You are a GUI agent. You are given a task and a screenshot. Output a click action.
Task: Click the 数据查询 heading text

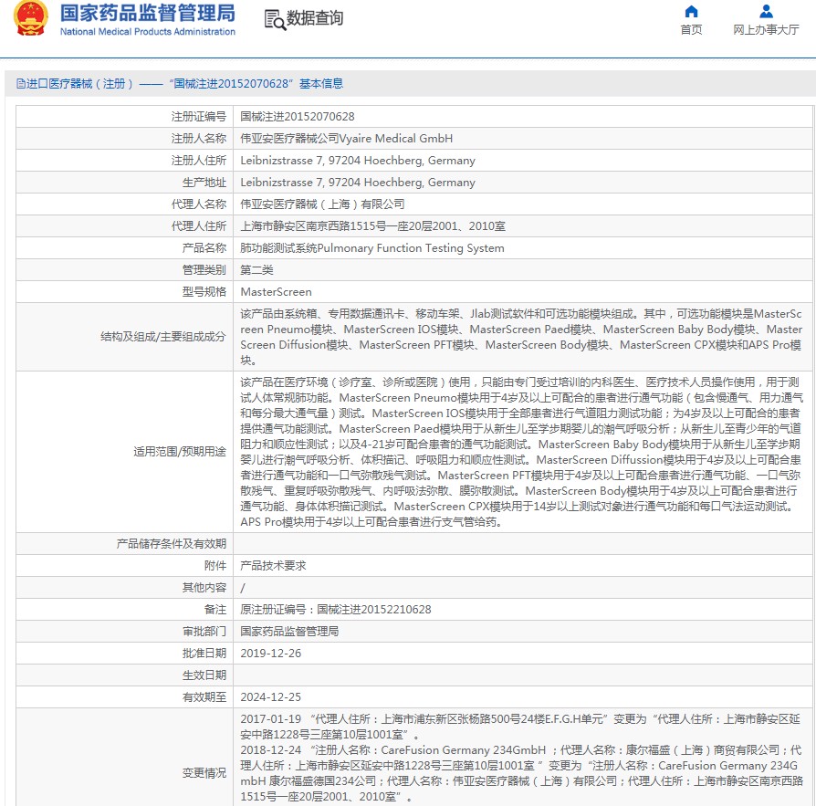pyautogui.click(x=315, y=18)
